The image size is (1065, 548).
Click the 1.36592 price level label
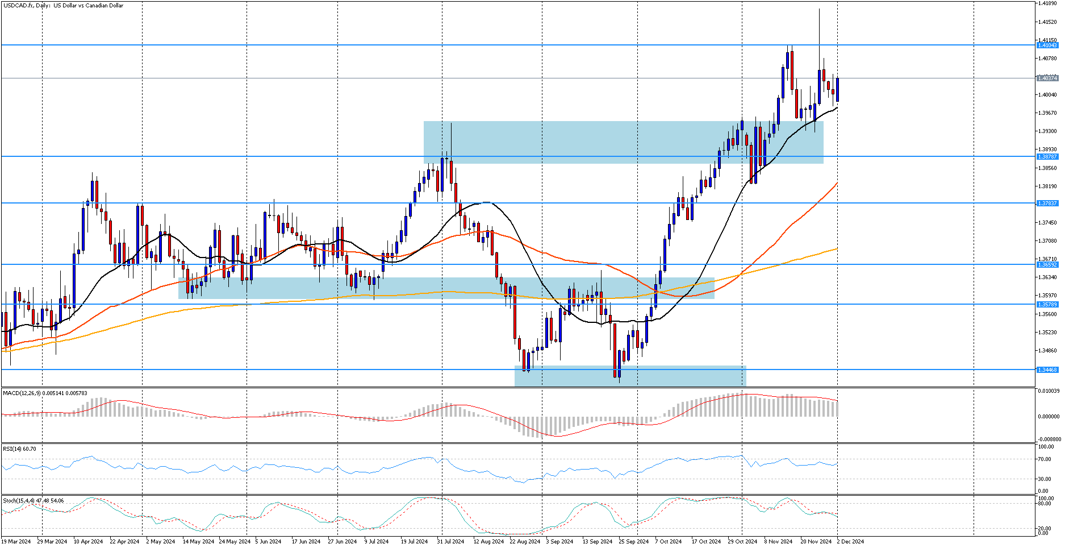click(1047, 264)
